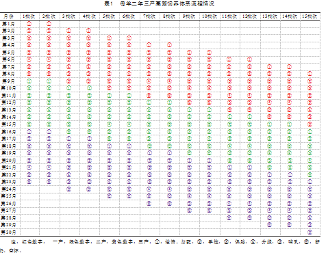Click the only purple circled symbol in row 第30月
The height and width of the screenshot is (255, 328).
pyautogui.click(x=310, y=232)
